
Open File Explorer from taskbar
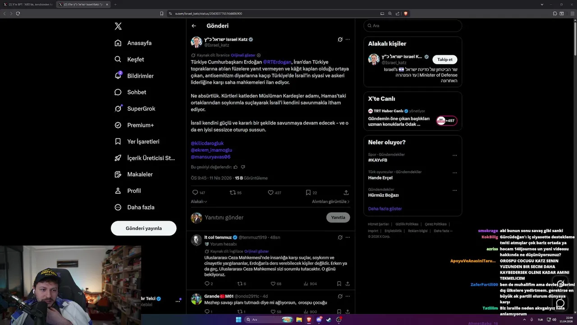pos(299,320)
